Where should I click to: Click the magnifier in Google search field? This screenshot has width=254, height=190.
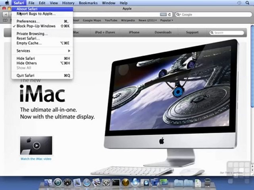click(178, 15)
